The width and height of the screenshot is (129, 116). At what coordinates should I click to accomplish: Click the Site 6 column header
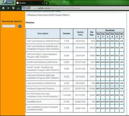122,35
